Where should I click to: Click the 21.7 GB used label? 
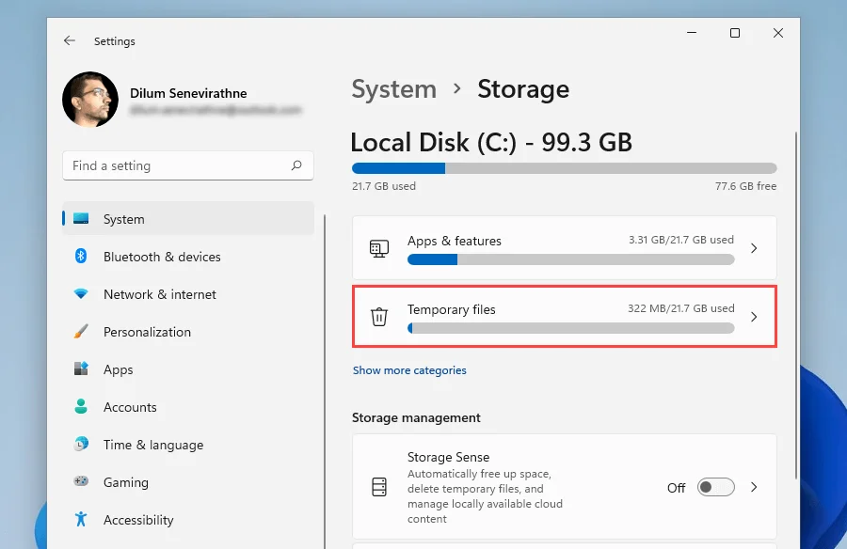click(384, 186)
